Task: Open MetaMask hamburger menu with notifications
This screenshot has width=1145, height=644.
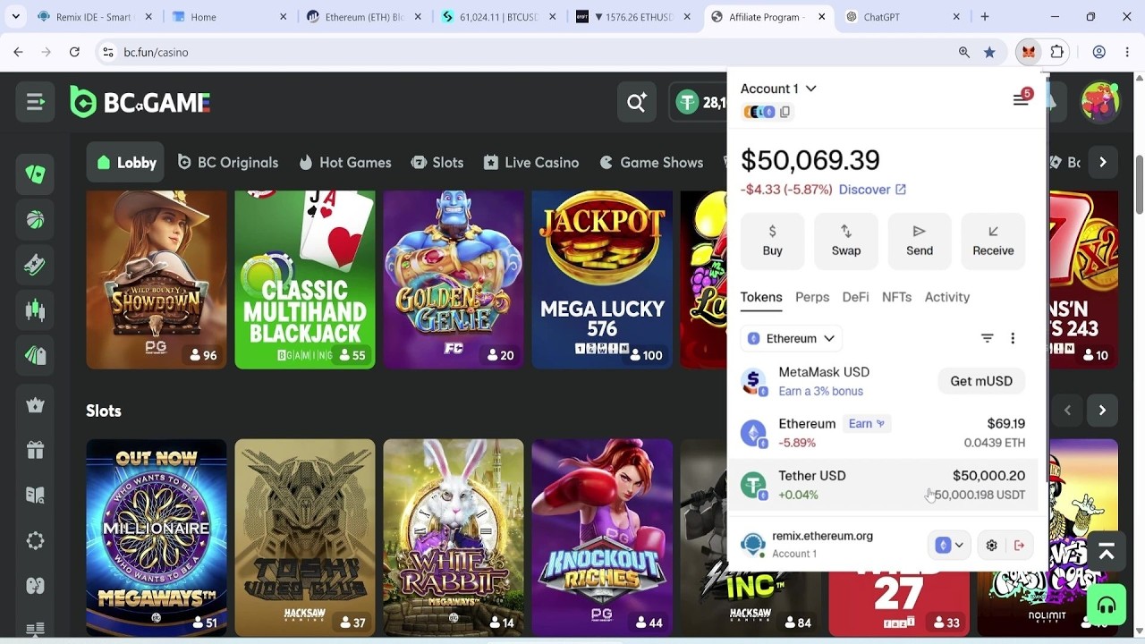Action: point(1022,98)
